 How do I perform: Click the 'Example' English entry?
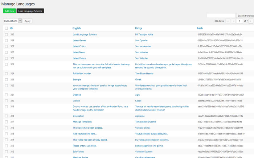click(77, 80)
